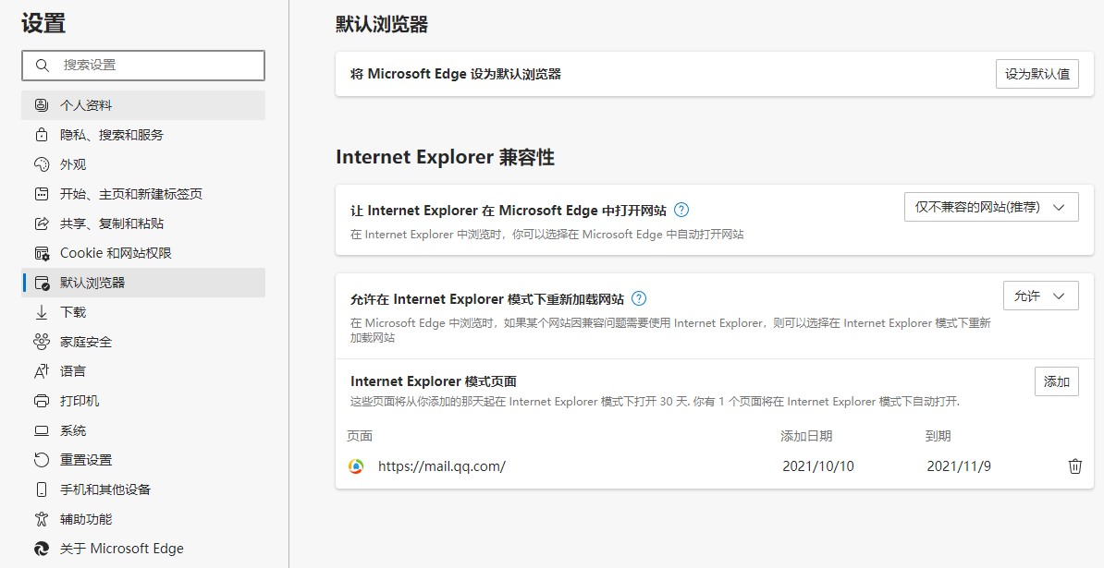Select 辅助功能 in the sidebar
Image resolution: width=1104 pixels, height=568 pixels.
pos(143,519)
